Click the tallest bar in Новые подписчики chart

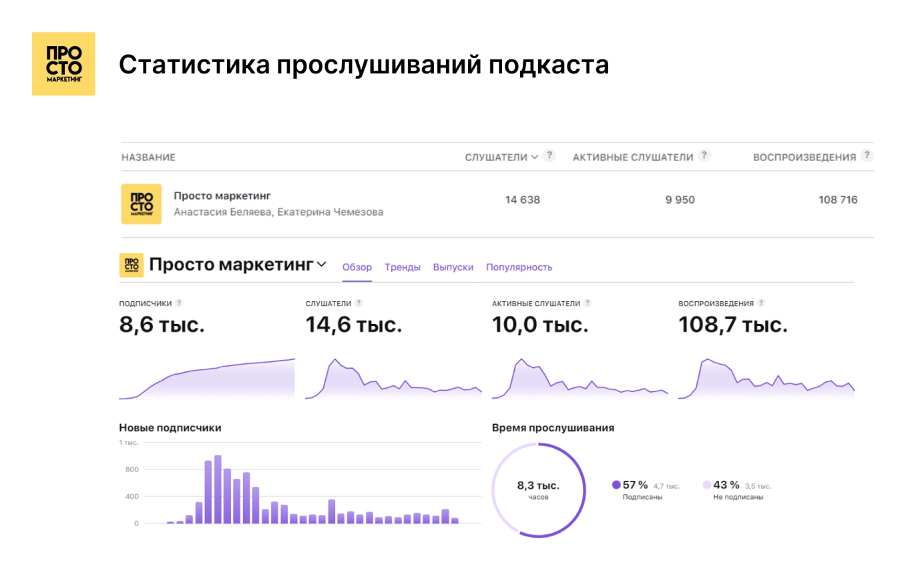[218, 490]
